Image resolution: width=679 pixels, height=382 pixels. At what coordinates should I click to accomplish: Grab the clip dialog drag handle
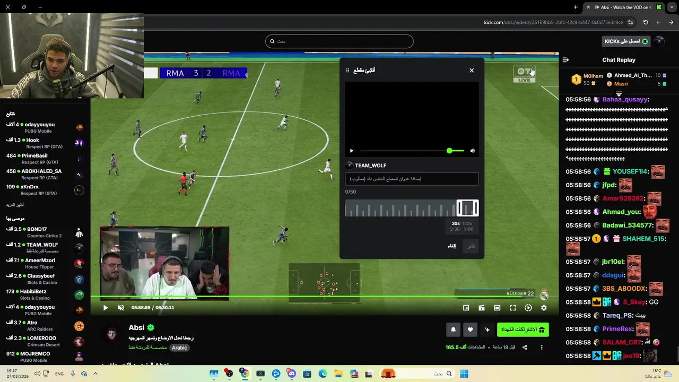coord(347,71)
